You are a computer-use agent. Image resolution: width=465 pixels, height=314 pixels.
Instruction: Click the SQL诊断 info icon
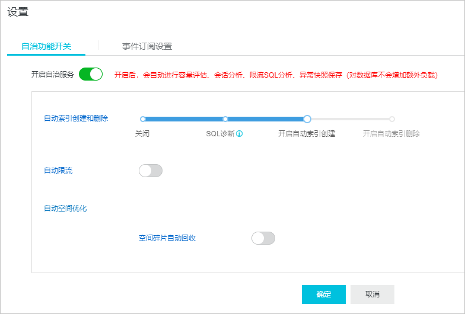(240, 134)
